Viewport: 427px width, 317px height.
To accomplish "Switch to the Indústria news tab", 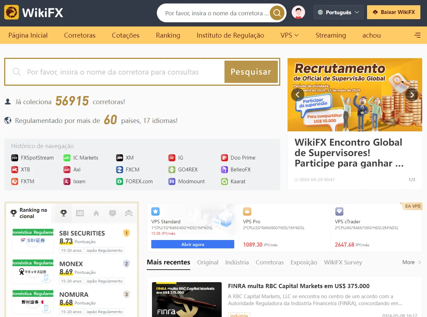I will (237, 262).
